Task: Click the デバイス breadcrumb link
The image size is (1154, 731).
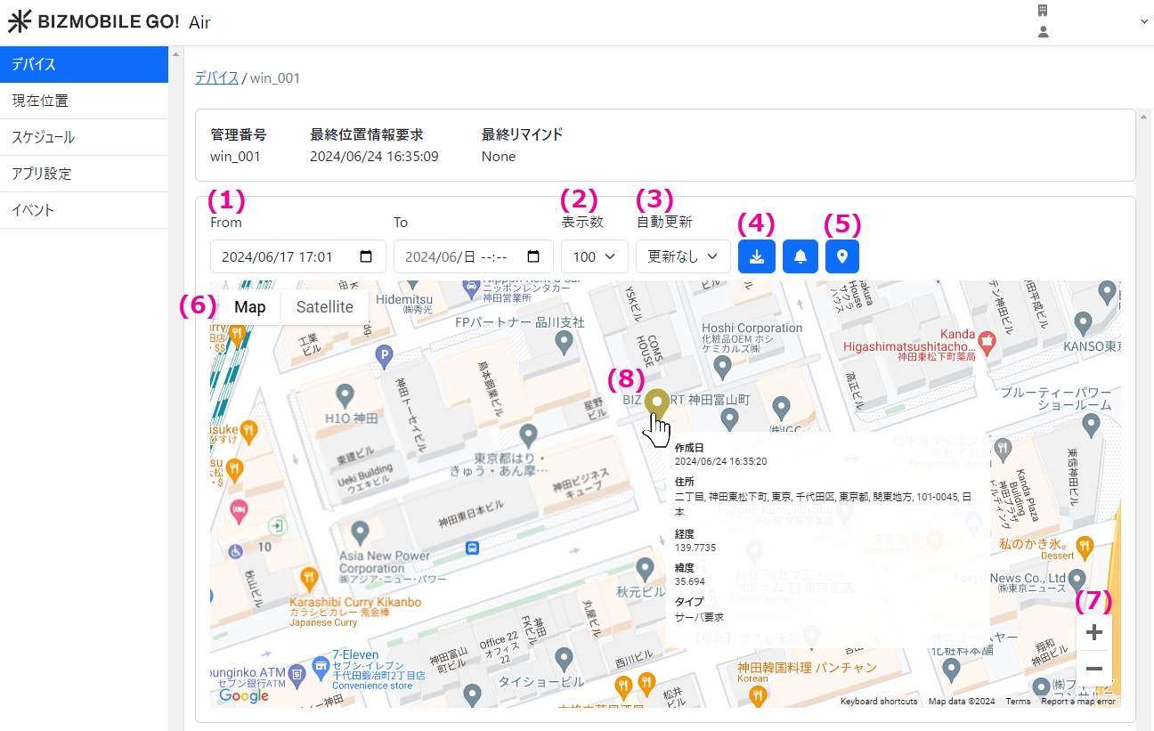Action: pos(216,77)
